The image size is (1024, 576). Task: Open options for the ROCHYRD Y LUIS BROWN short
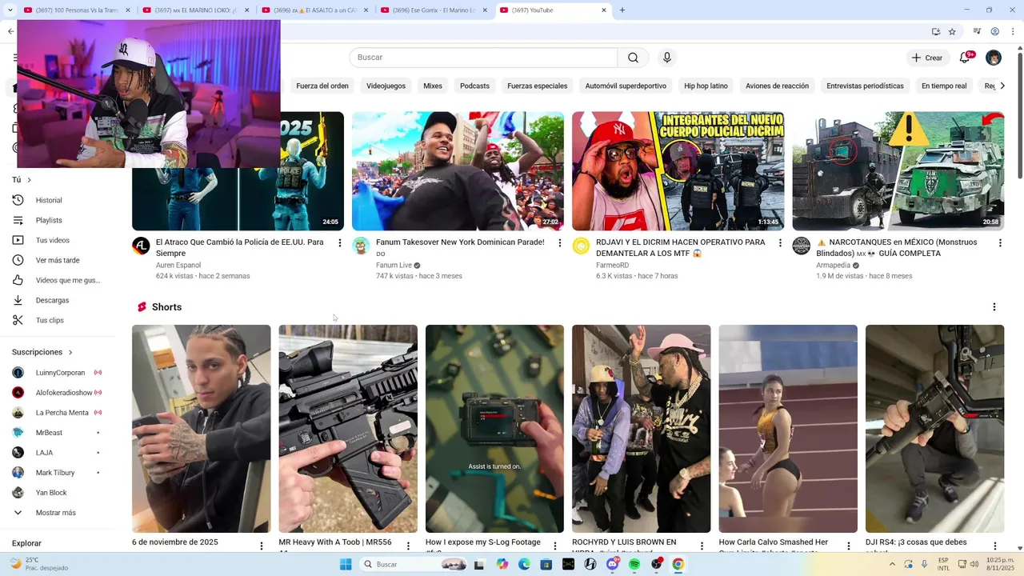[702, 546]
